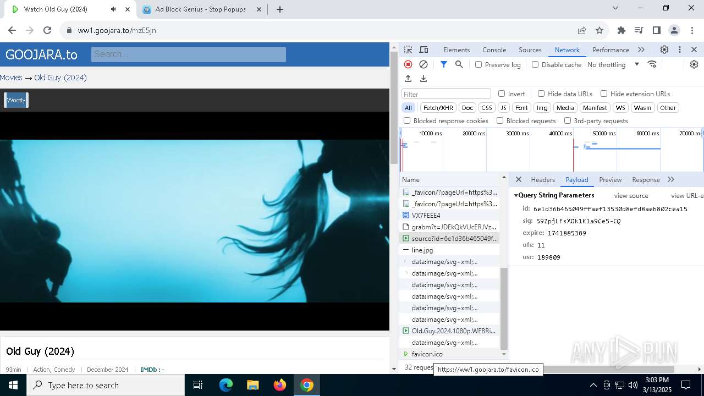
Task: Enable Preserve log checkbox
Action: [x=479, y=64]
